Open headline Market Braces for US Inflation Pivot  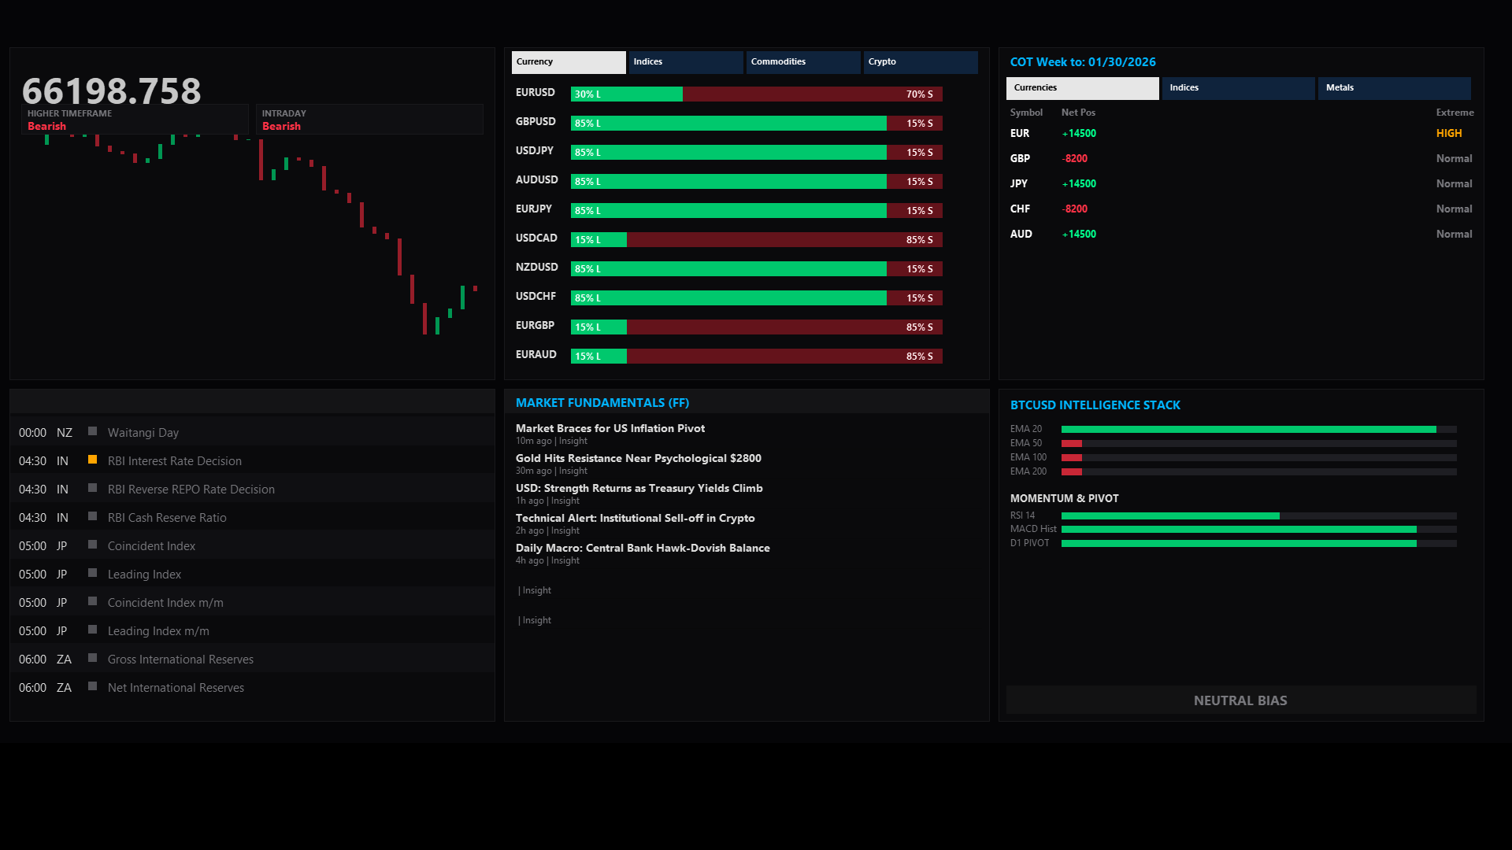[x=610, y=429]
